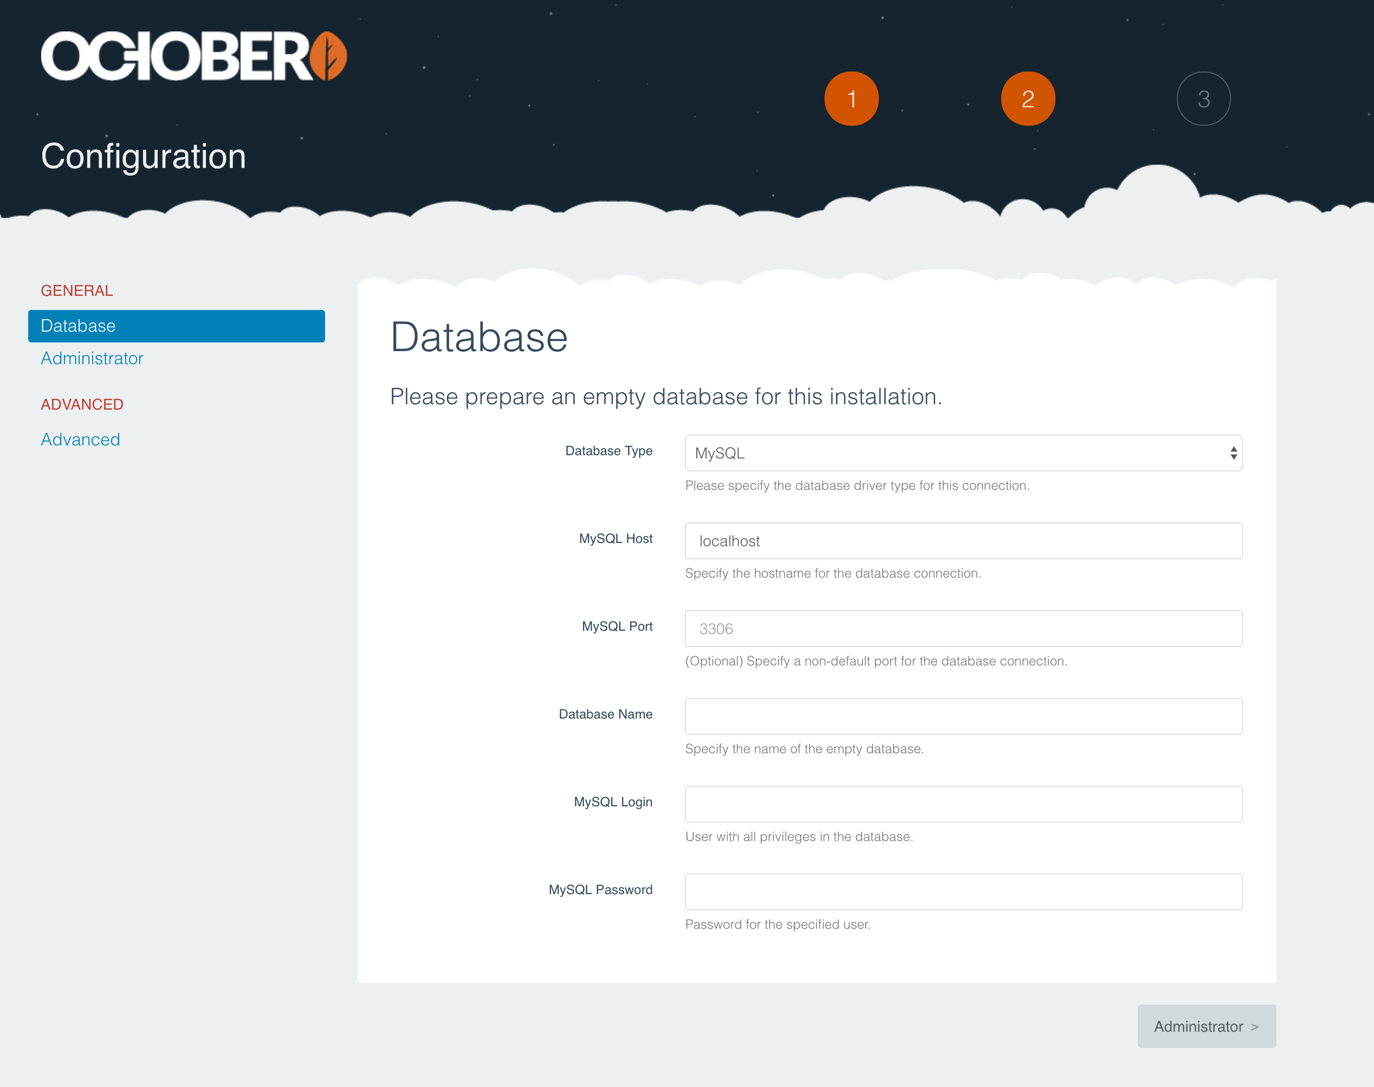Screen dimensions: 1374x1087
Task: Click the GENERAL sidebar heading
Action: click(76, 291)
